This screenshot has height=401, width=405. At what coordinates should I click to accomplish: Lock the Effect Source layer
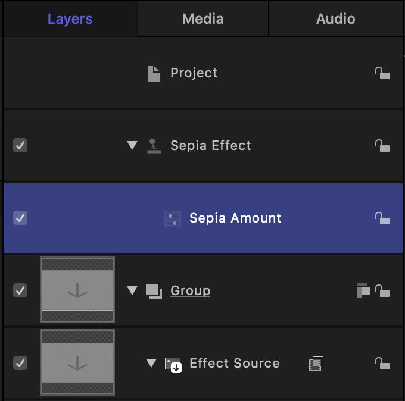[382, 363]
